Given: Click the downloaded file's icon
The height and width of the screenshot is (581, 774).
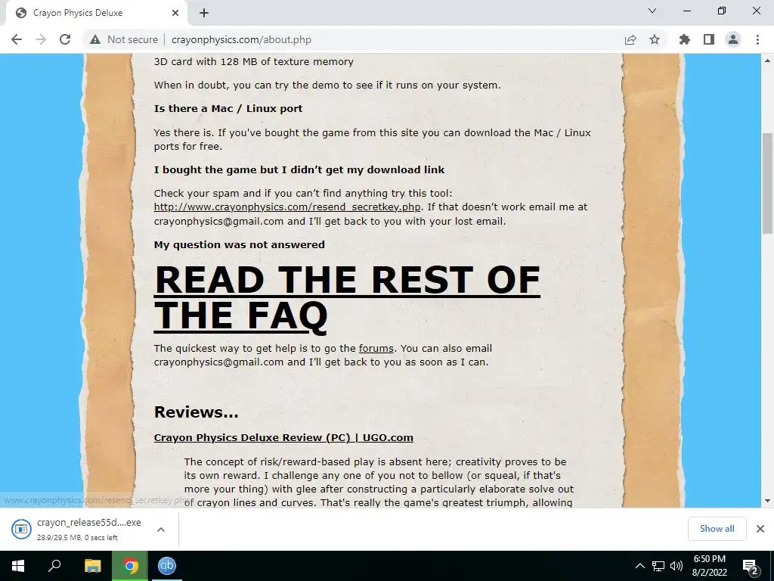Looking at the screenshot, I should coord(21,529).
